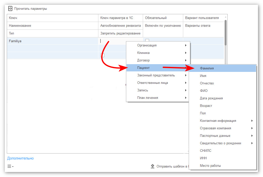Expand the Паспортные данные submenu arrow
263x177 pixels.
coord(252,136)
